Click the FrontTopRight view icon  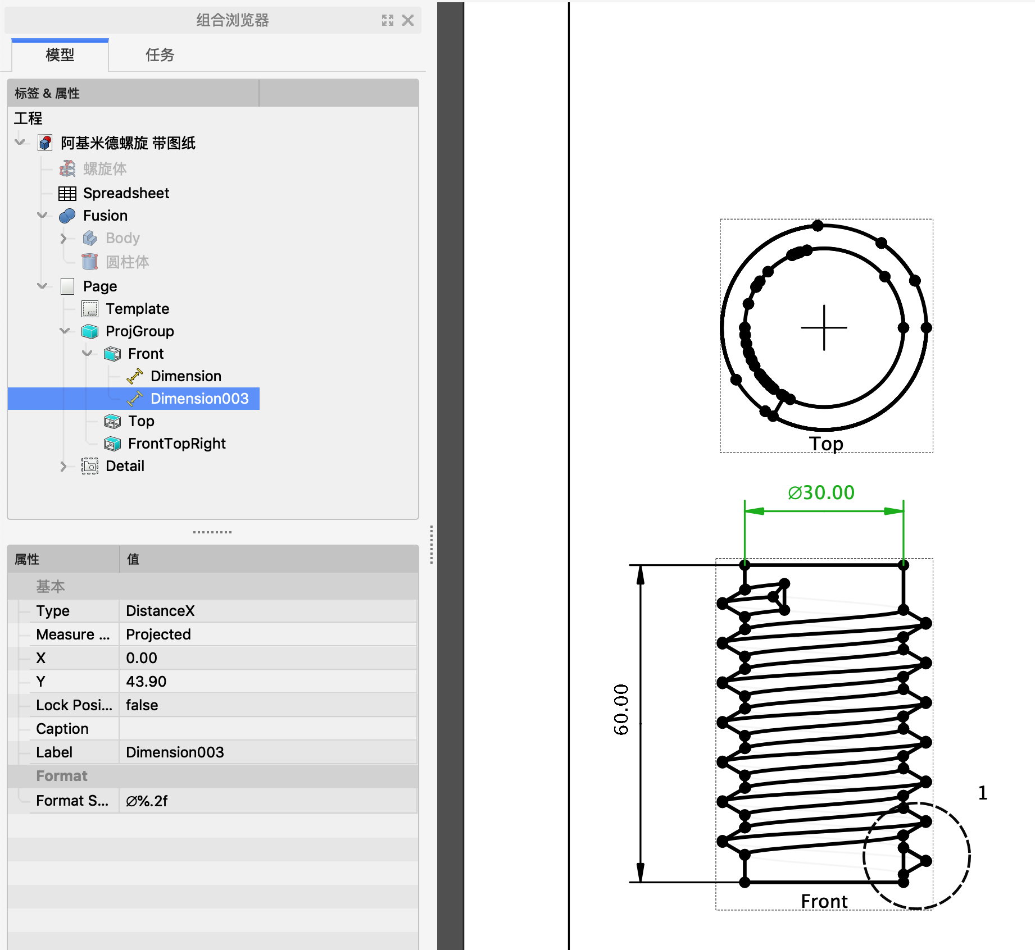pos(112,444)
